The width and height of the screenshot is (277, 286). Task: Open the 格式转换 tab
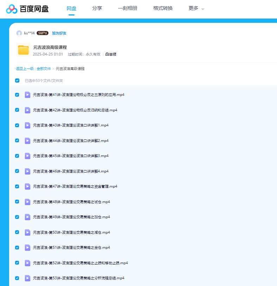point(163,8)
